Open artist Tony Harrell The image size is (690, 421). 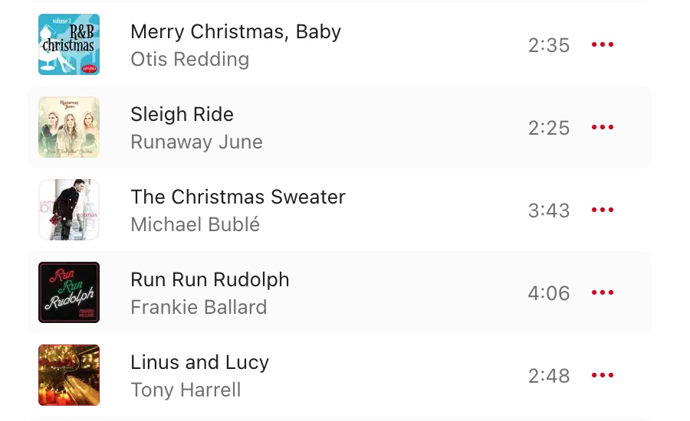(186, 390)
